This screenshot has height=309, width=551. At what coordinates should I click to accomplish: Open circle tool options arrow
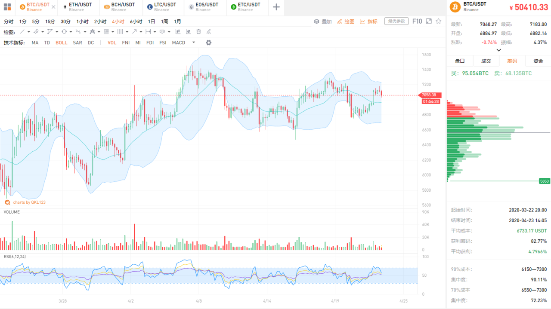71,32
